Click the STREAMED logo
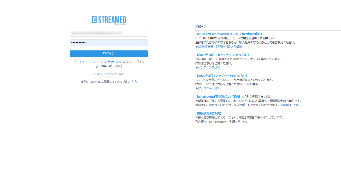 [x=109, y=20]
